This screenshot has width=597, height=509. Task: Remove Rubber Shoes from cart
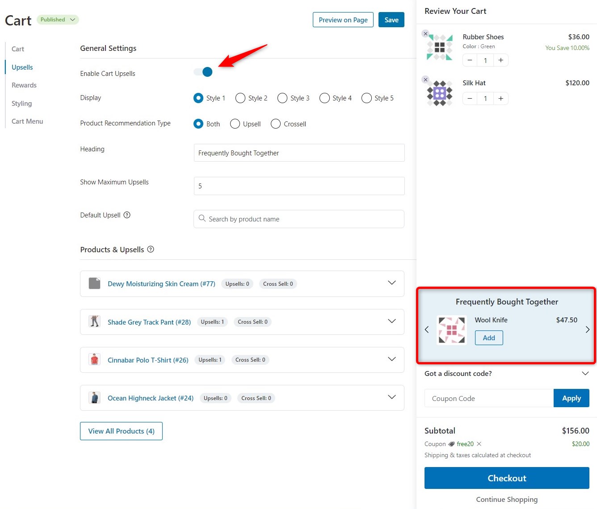pyautogui.click(x=425, y=33)
